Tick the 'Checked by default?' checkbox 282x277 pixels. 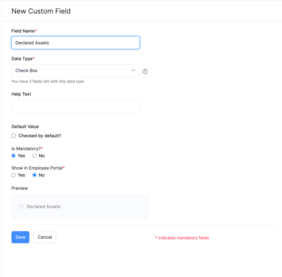[14, 136]
